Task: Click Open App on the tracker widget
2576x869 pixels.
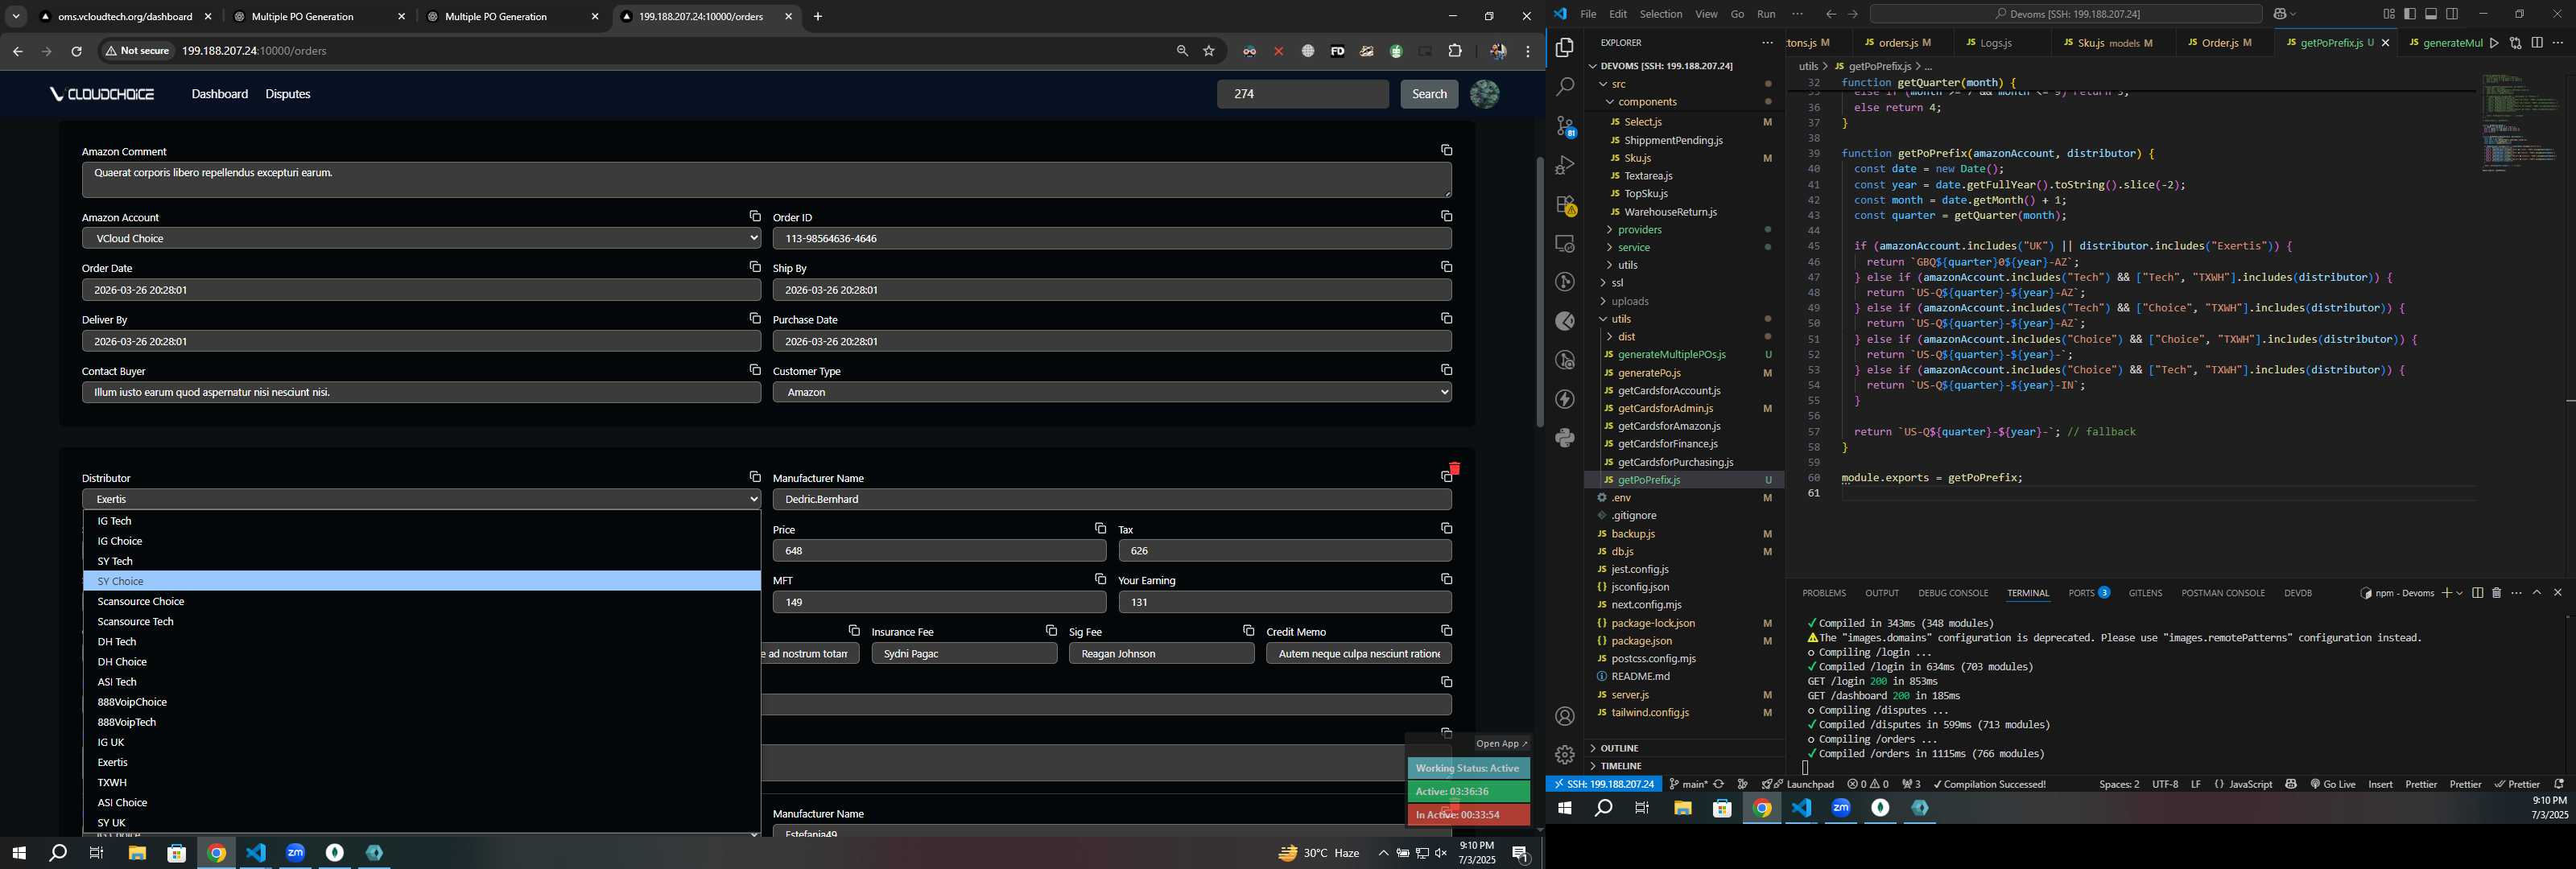Action: 1501,743
